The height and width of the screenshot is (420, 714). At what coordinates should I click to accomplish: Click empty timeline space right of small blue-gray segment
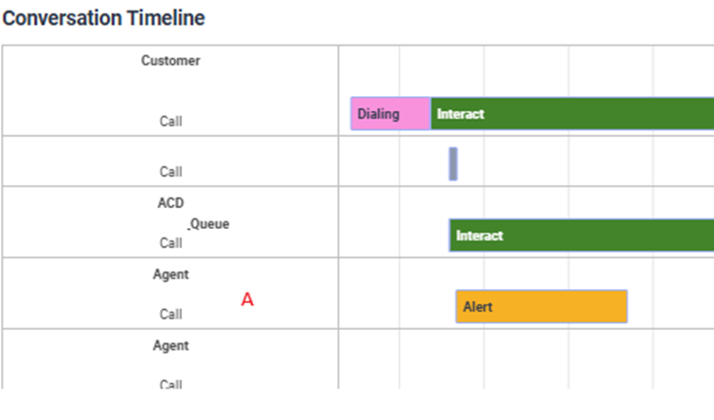pyautogui.click(x=581, y=163)
